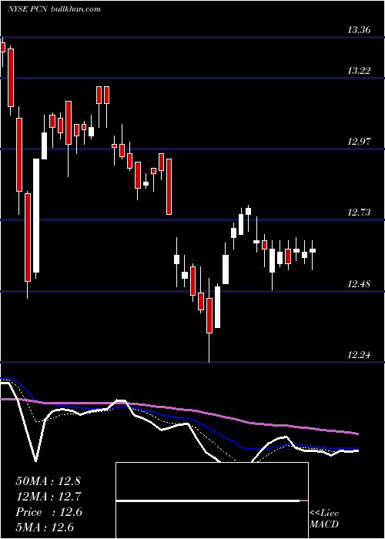Click the 5MA : 12.6 readout
385x539 pixels.
click(45, 527)
